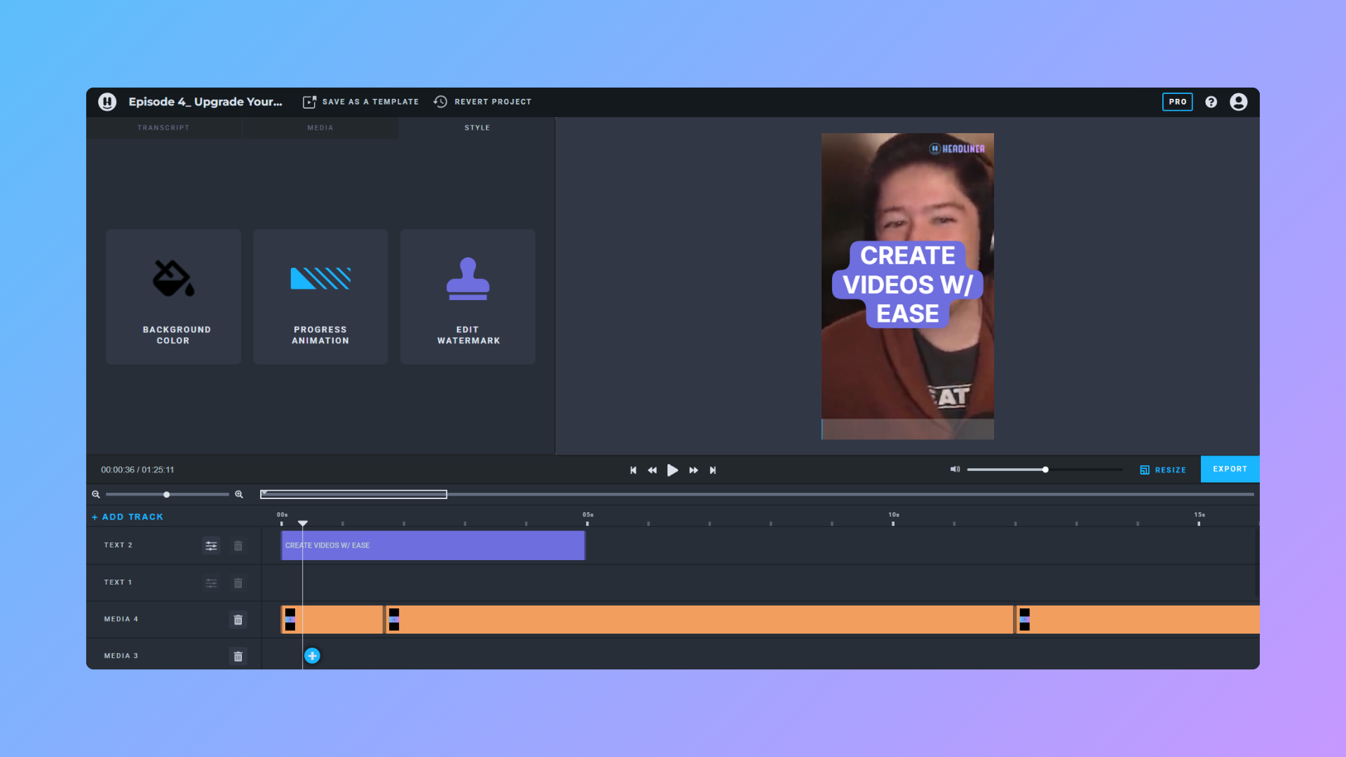Click the 00:00:36 / 01:25:11 timecode

pyautogui.click(x=137, y=470)
